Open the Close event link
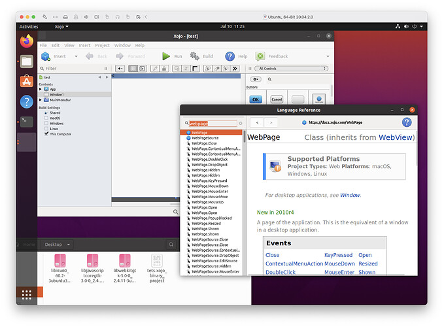This screenshot has width=444, height=327. tap(272, 255)
